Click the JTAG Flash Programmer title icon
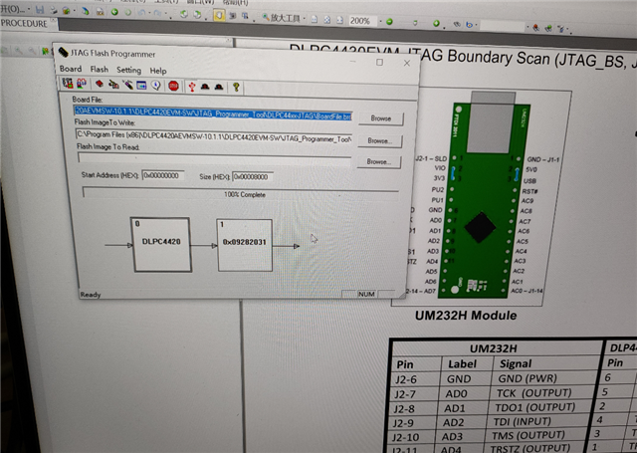The image size is (637, 453). pos(63,52)
